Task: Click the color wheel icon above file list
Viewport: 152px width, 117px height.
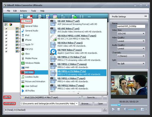Action: (x=11, y=24)
